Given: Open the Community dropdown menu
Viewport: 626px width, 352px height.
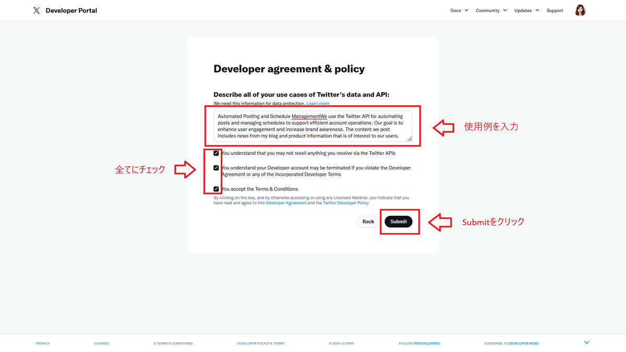Looking at the screenshot, I should coord(491,10).
